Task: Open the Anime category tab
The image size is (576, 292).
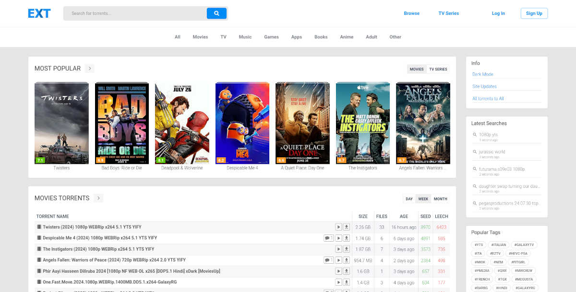Action: tap(347, 37)
